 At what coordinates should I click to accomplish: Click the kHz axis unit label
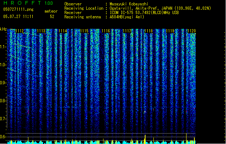click(3, 29)
